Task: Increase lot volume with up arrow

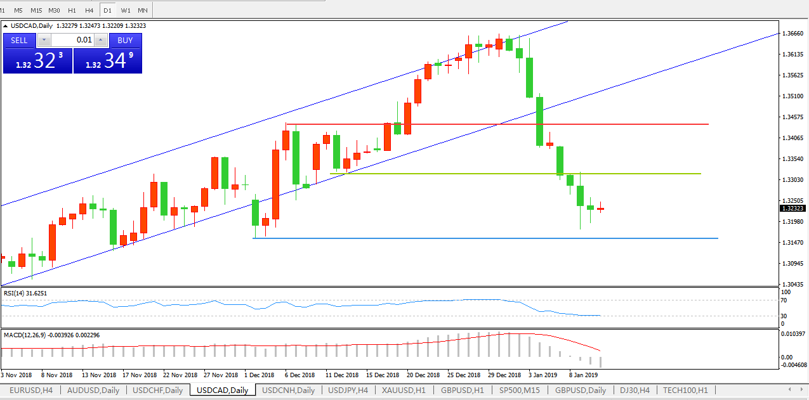Action: pyautogui.click(x=102, y=40)
